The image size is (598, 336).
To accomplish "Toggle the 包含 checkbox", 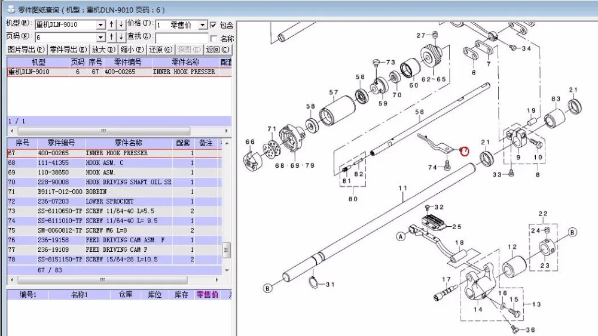I will 213,24.
